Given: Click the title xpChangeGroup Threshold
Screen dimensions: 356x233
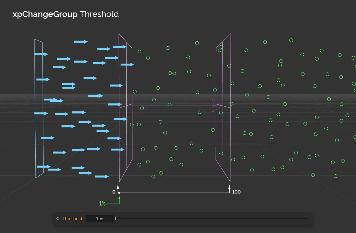Looking at the screenshot, I should [x=65, y=14].
